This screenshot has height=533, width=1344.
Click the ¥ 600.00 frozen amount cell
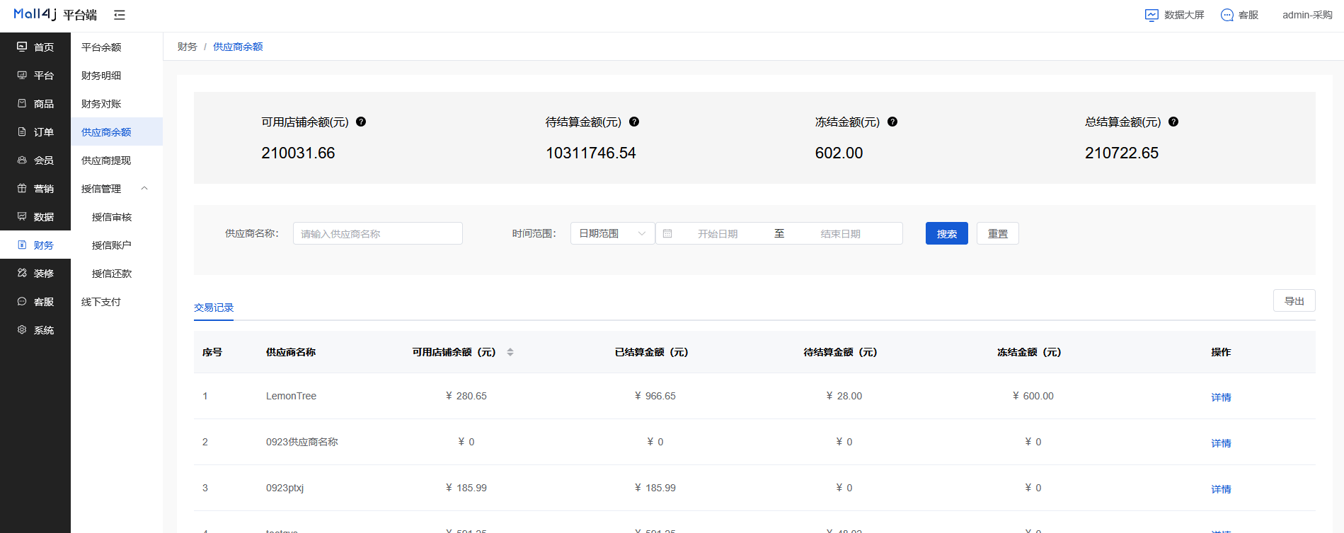(x=1033, y=396)
